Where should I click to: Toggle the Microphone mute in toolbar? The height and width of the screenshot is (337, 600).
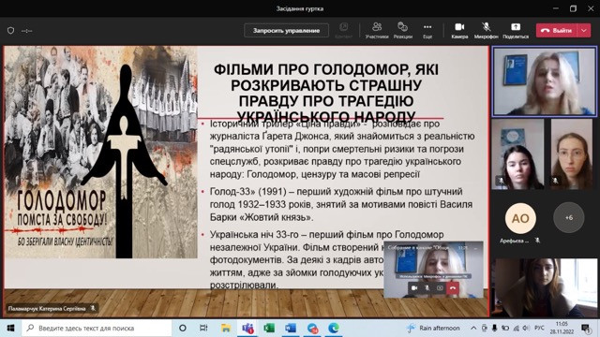[486, 30]
